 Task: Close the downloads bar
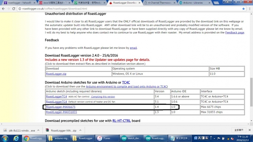(249, 130)
